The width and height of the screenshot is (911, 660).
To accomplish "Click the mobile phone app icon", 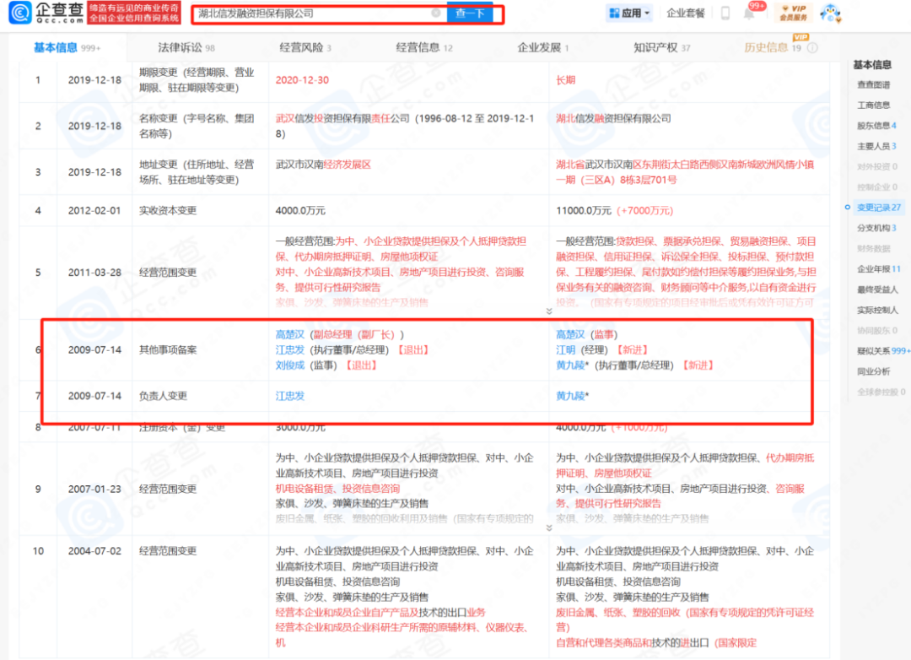I will tap(725, 14).
